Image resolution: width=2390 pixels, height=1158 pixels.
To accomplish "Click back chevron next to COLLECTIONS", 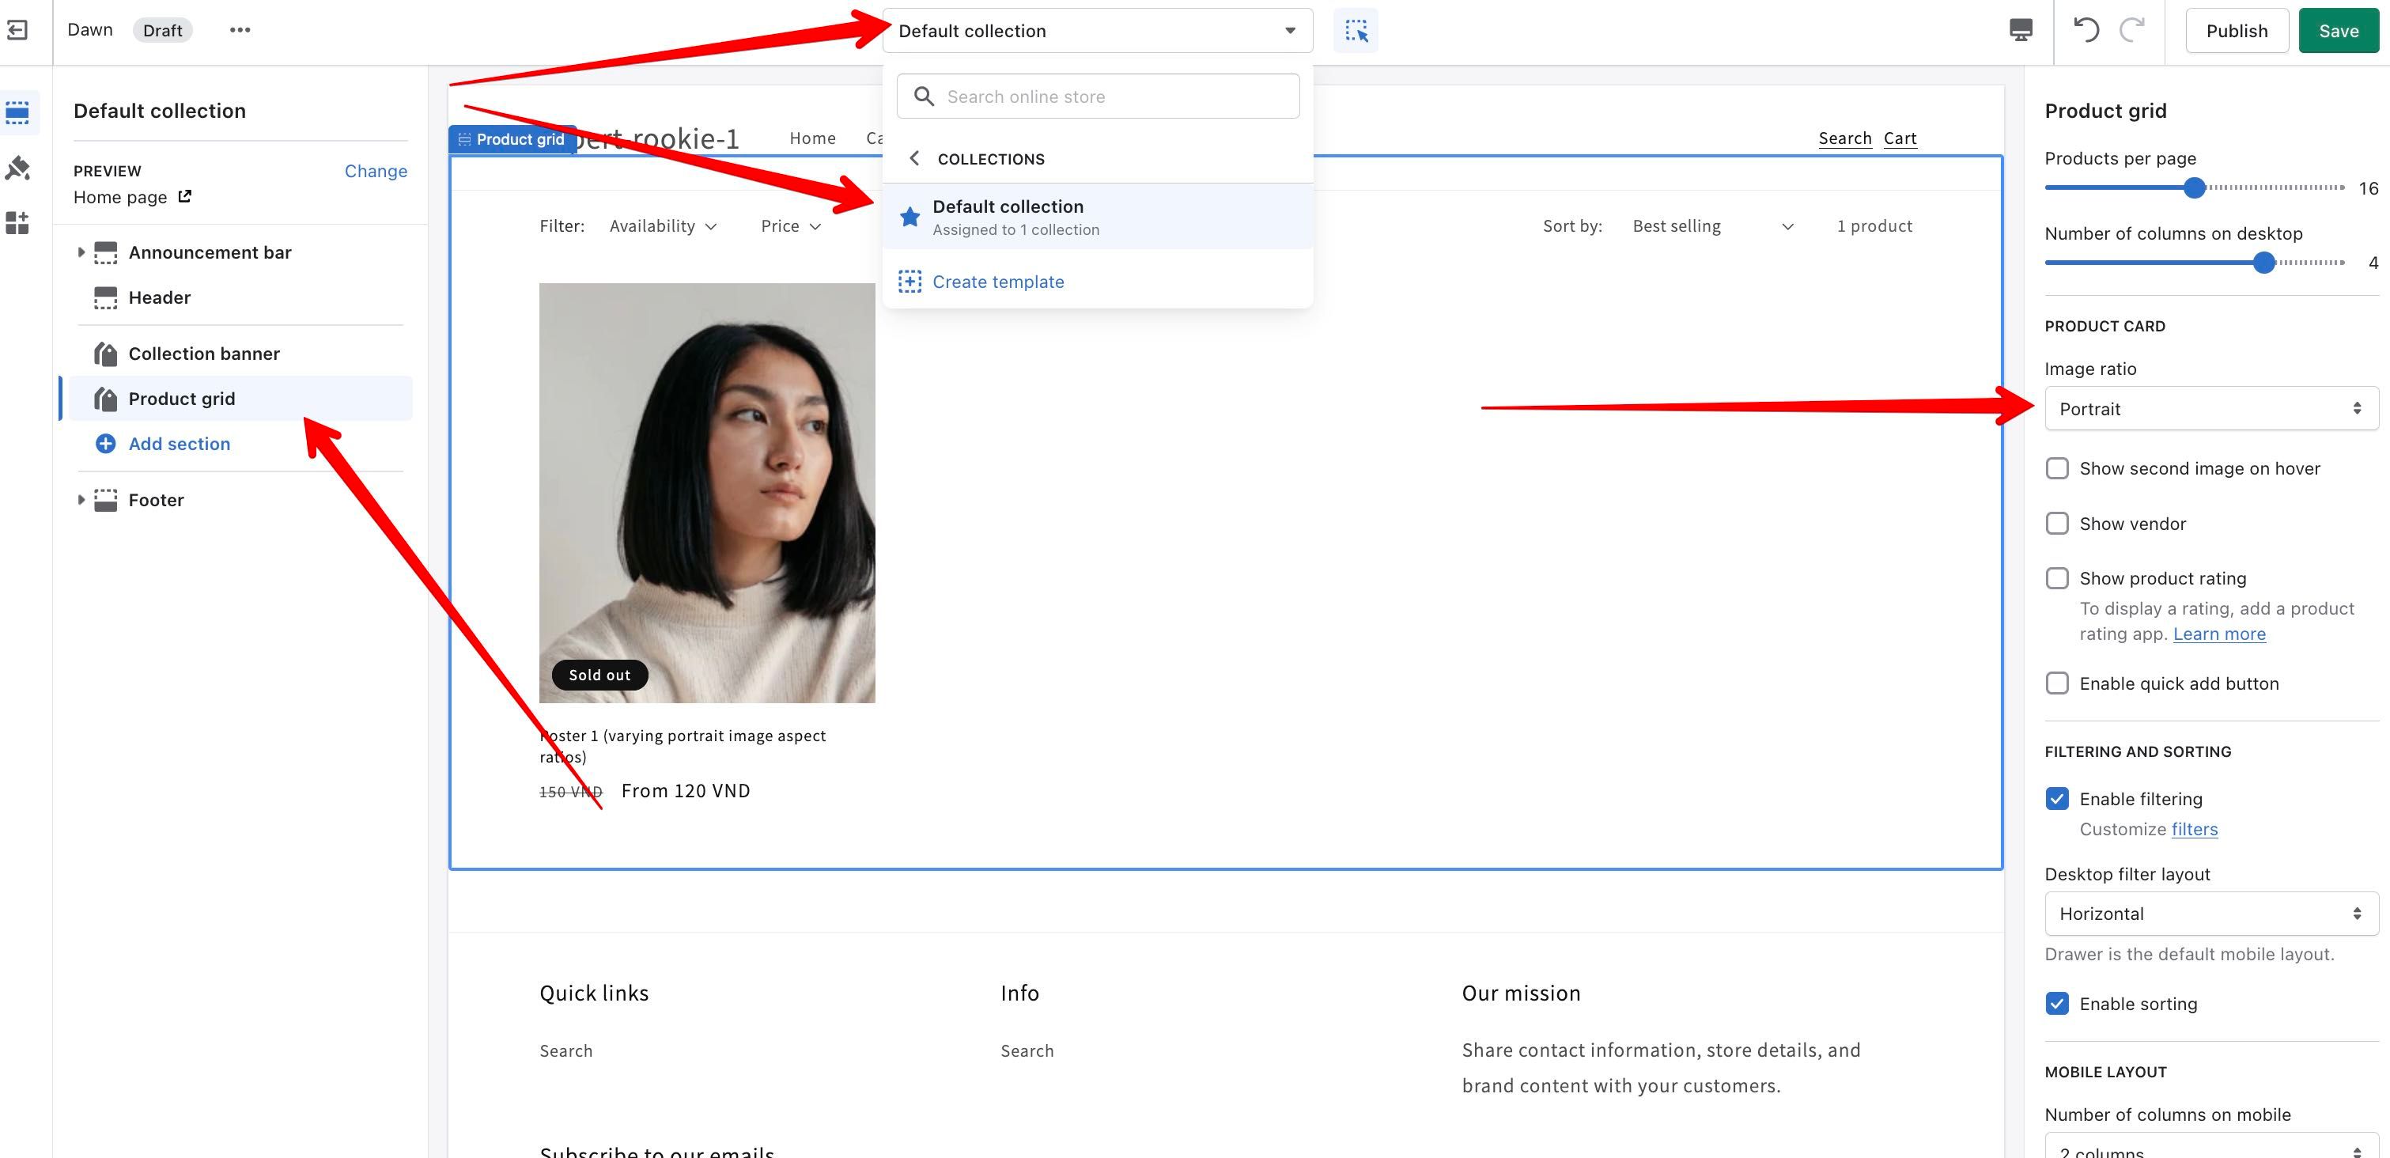I will [x=915, y=159].
